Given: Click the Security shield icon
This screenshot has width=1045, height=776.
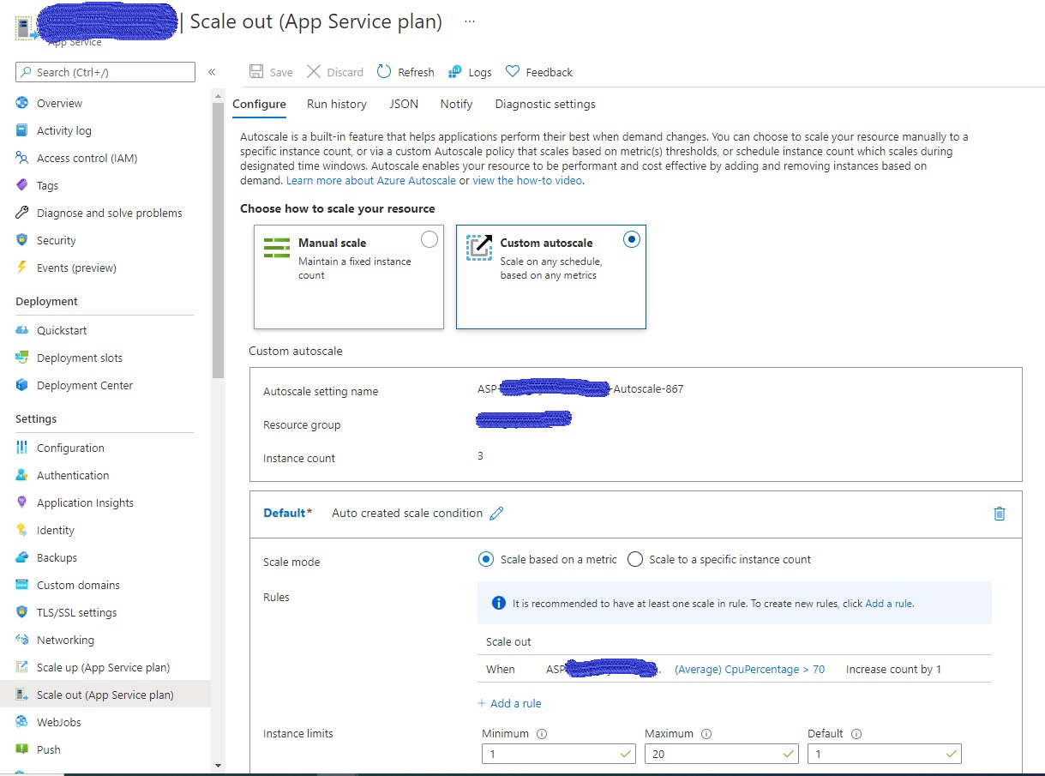Looking at the screenshot, I should click(x=22, y=240).
